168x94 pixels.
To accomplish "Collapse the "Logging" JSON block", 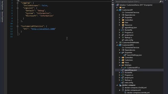I will (x=18, y=3).
